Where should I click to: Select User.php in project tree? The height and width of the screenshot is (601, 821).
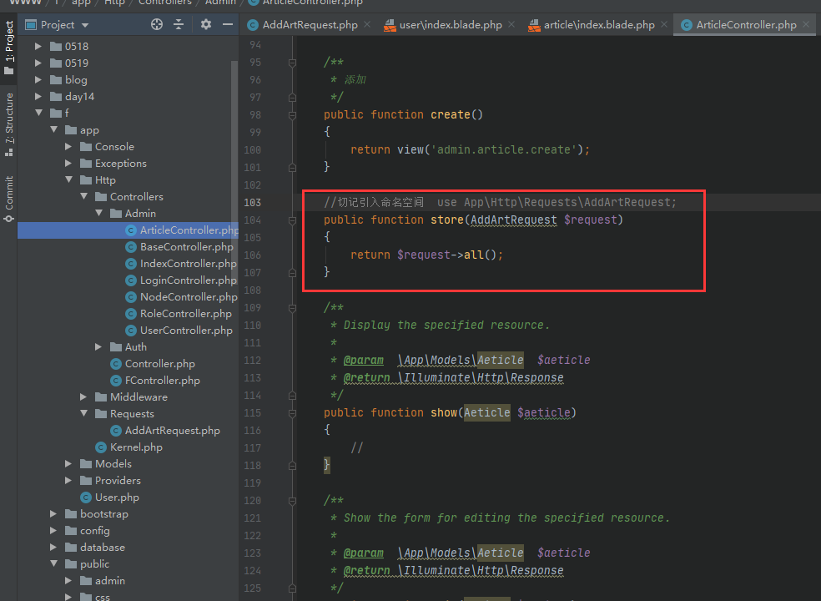click(110, 497)
